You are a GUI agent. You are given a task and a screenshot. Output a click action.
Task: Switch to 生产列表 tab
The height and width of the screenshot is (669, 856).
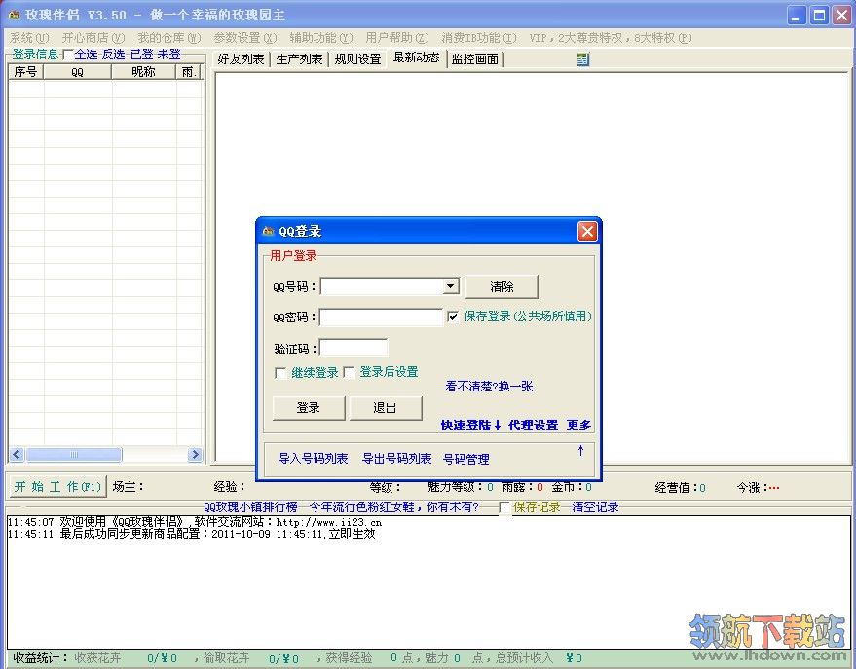coord(299,59)
